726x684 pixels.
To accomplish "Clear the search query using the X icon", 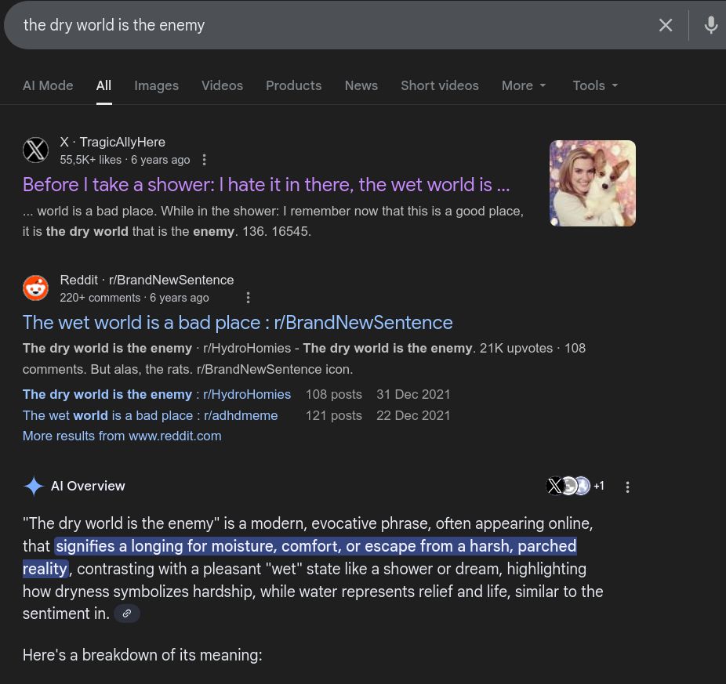I will (666, 24).
